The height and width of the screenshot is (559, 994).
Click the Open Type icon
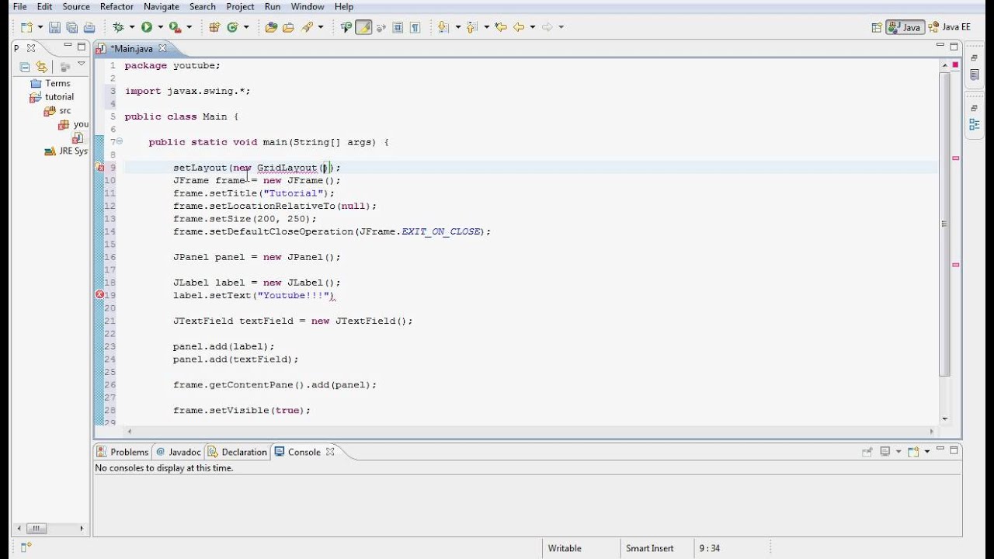coord(271,27)
